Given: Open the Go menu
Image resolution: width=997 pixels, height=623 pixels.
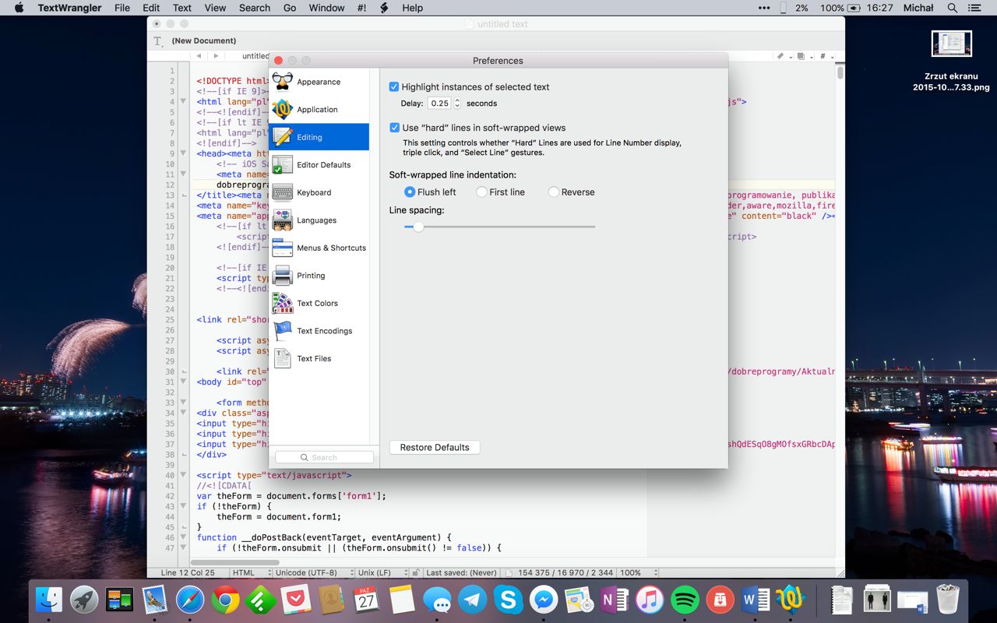Looking at the screenshot, I should (290, 8).
